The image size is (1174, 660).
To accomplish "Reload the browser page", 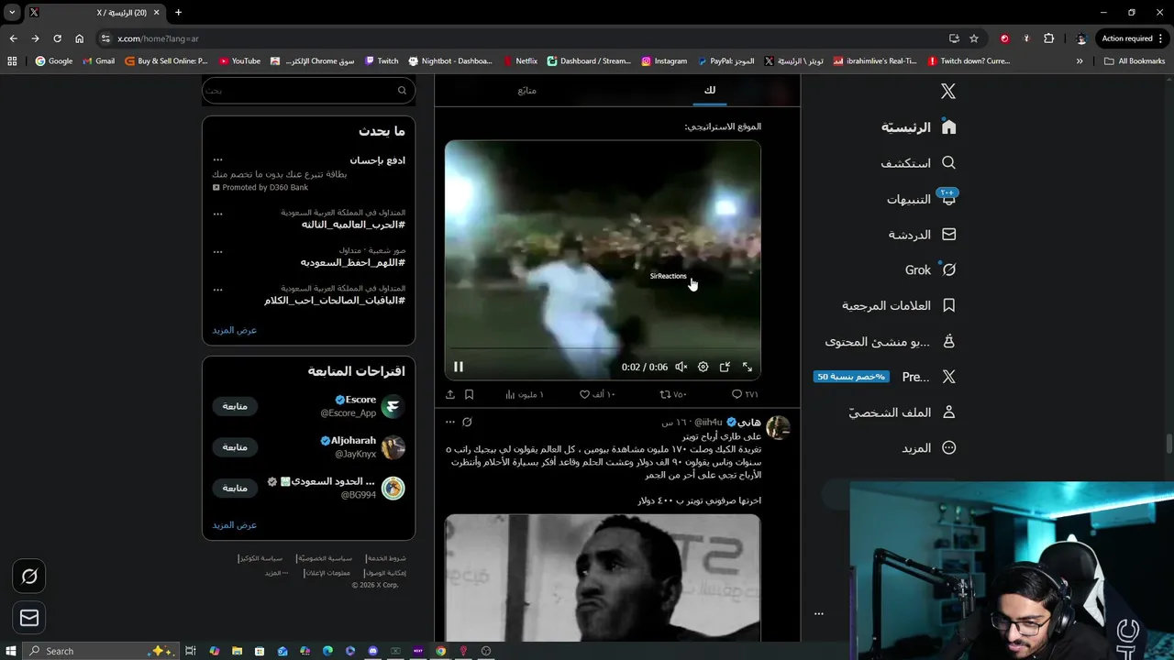I will (57, 38).
